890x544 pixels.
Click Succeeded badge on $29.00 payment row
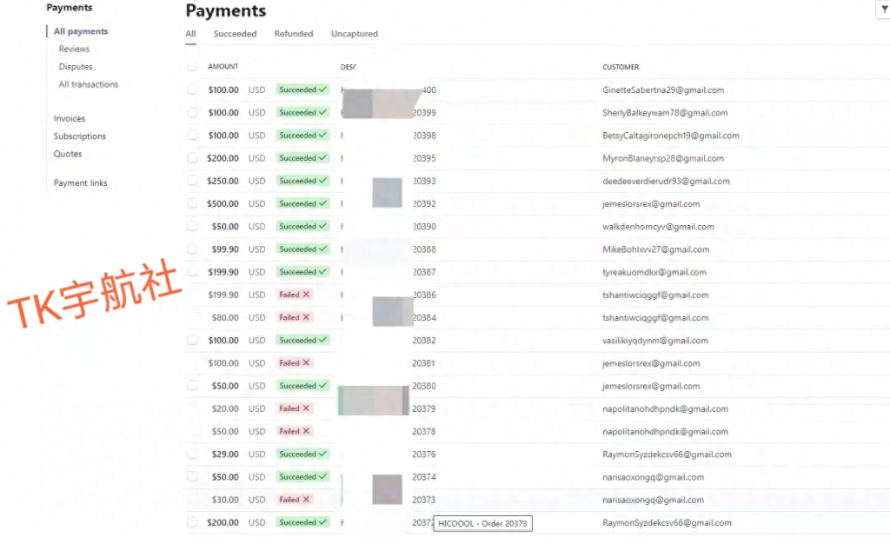click(302, 454)
